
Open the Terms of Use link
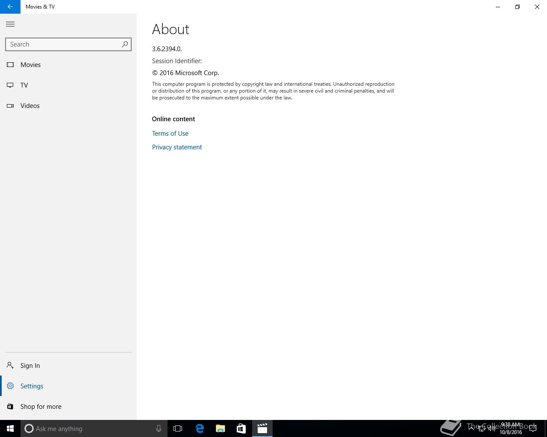tap(170, 134)
